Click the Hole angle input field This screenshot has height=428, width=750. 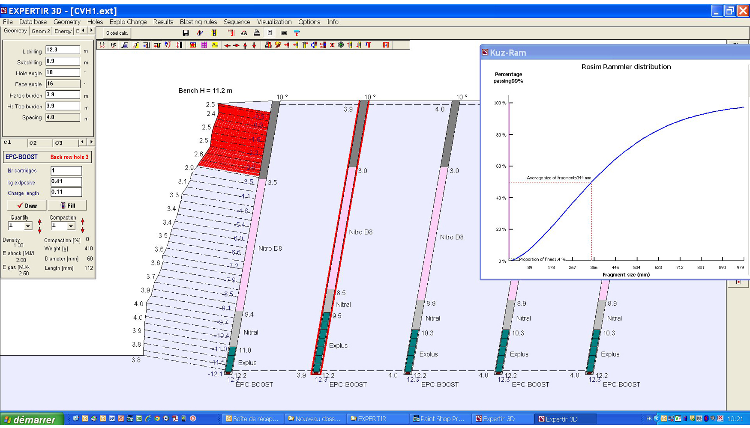tap(63, 72)
